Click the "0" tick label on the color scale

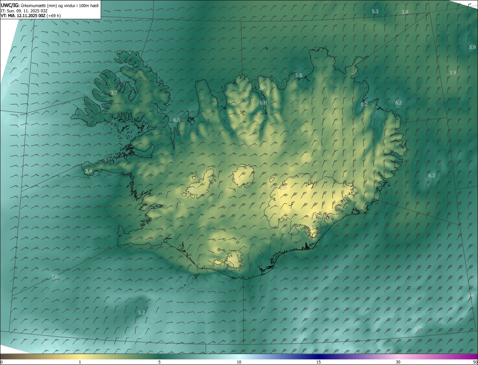pos(1,362)
